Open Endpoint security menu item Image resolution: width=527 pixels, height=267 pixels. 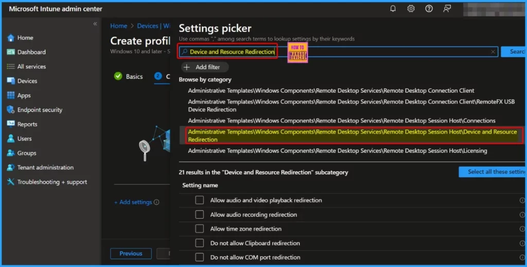(x=40, y=110)
